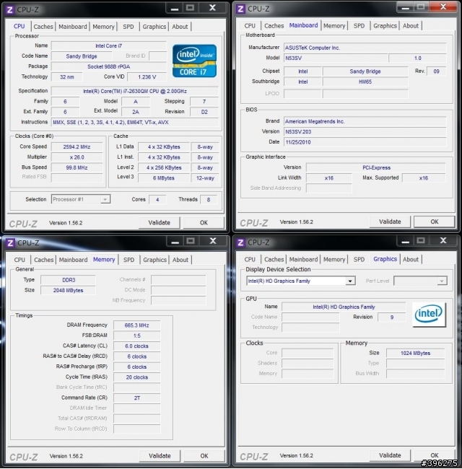Click the memory Size value 2048 MBytes

(69, 290)
